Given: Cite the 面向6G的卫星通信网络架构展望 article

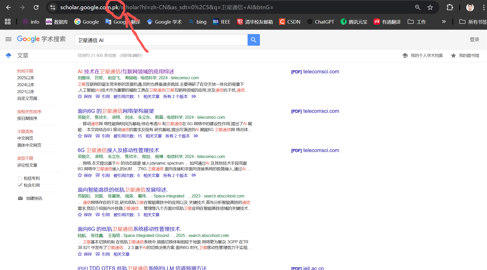Looking at the screenshot, I should click(103, 136).
